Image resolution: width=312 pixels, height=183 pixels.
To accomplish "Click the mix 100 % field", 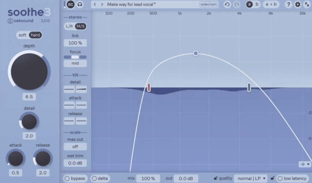I will tap(148, 178).
